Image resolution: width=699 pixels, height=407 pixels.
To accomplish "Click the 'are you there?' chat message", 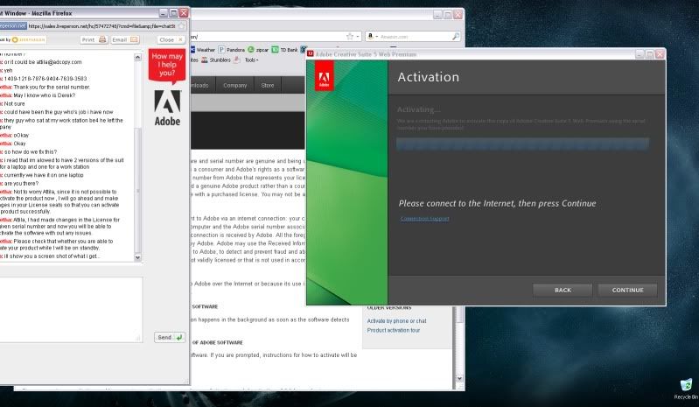I will tap(21, 184).
